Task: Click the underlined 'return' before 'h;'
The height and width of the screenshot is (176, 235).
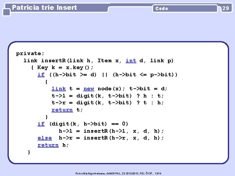Action: pyautogui.click(x=48, y=145)
